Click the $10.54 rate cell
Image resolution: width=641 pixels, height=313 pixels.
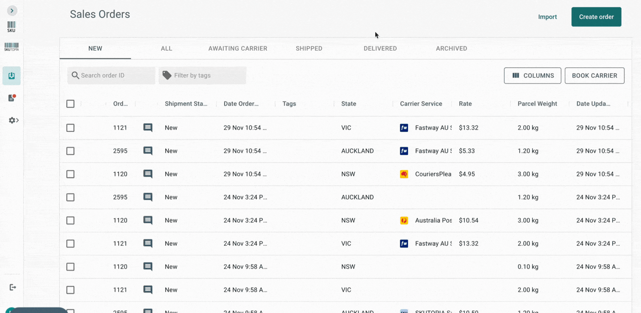(x=469, y=220)
